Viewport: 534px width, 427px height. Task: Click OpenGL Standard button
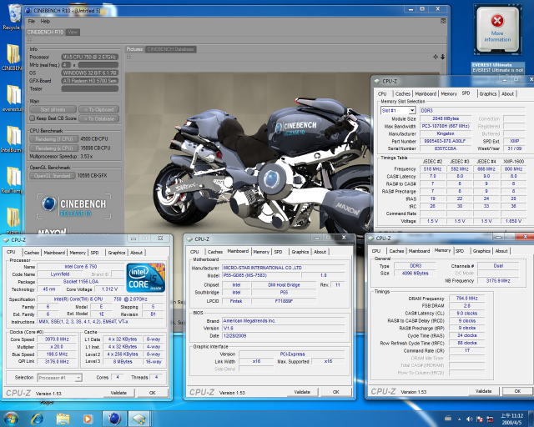[x=52, y=176]
